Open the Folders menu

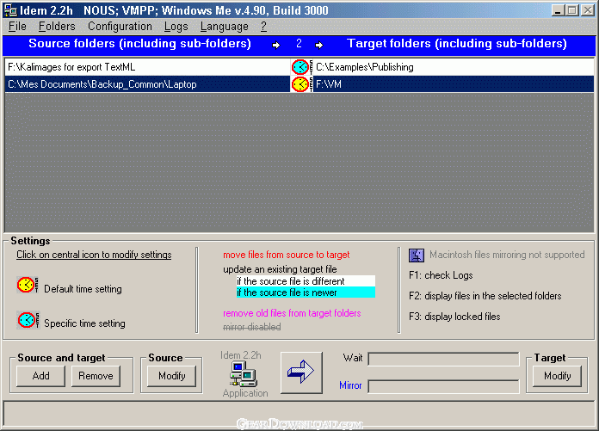[x=57, y=27]
